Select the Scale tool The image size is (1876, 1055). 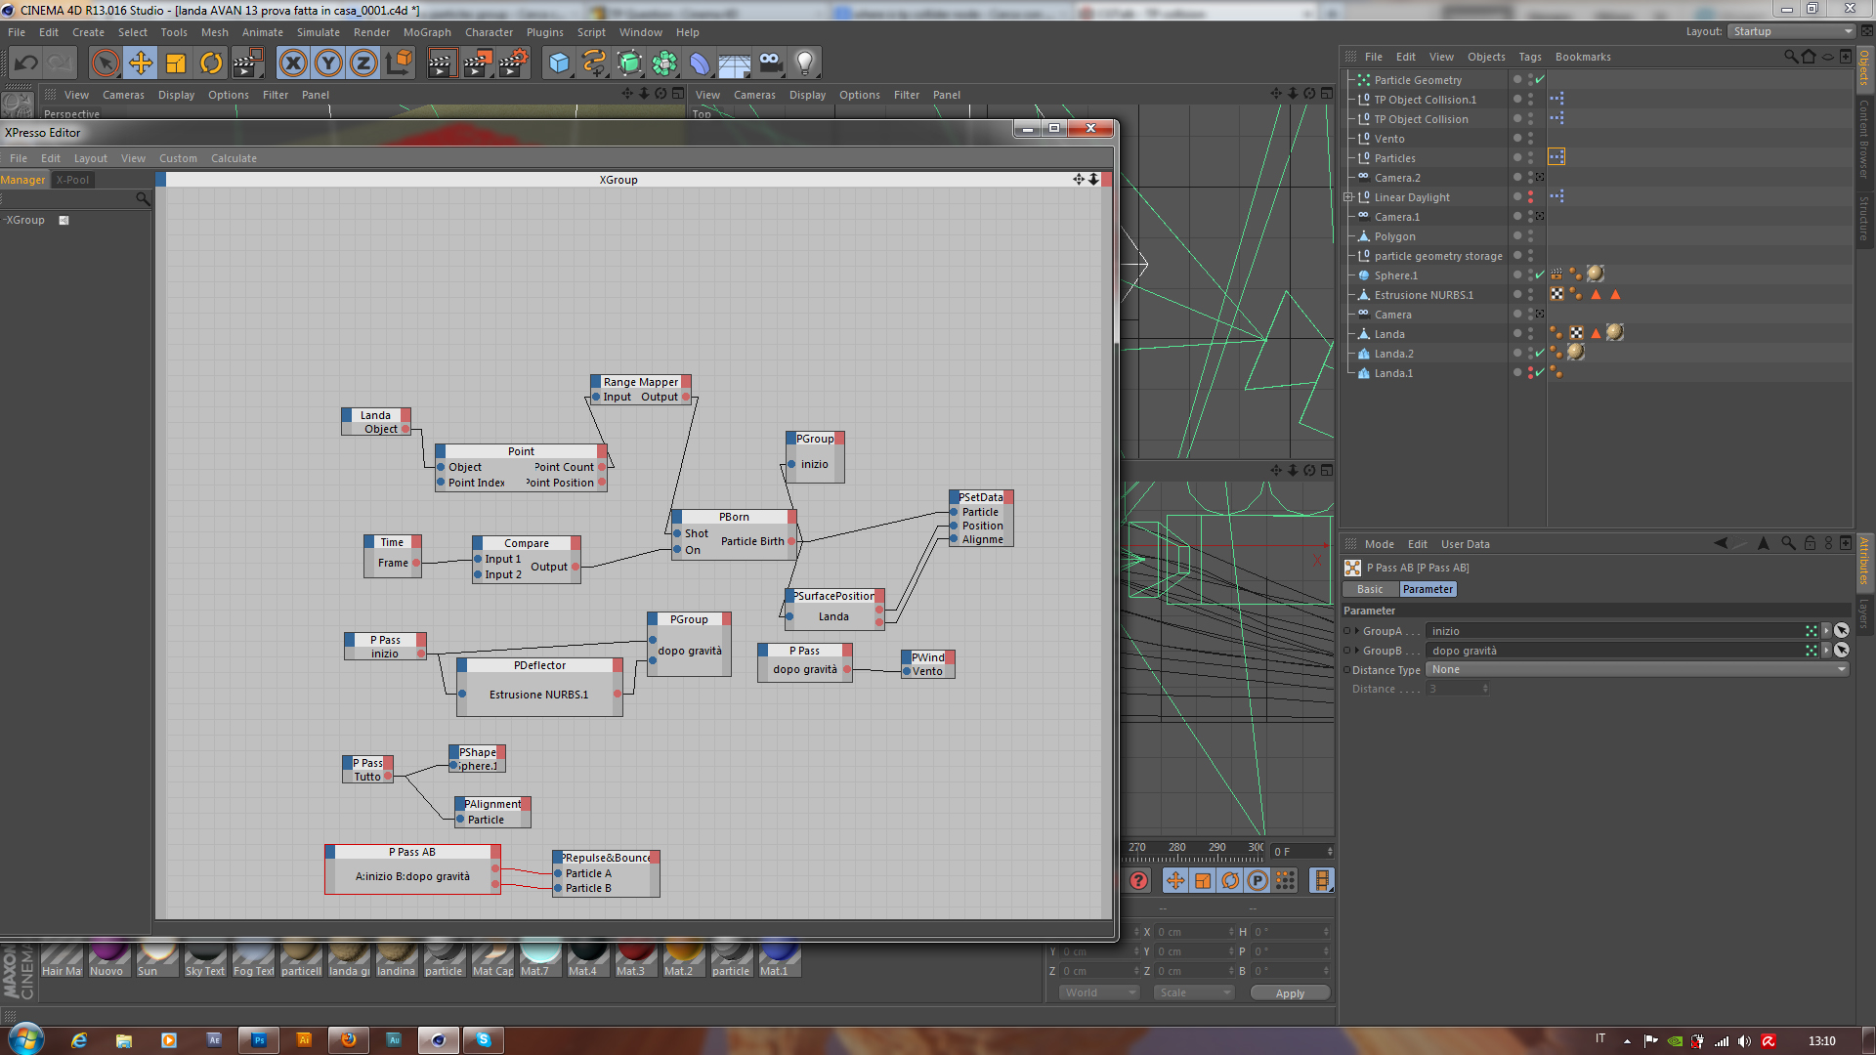176,63
